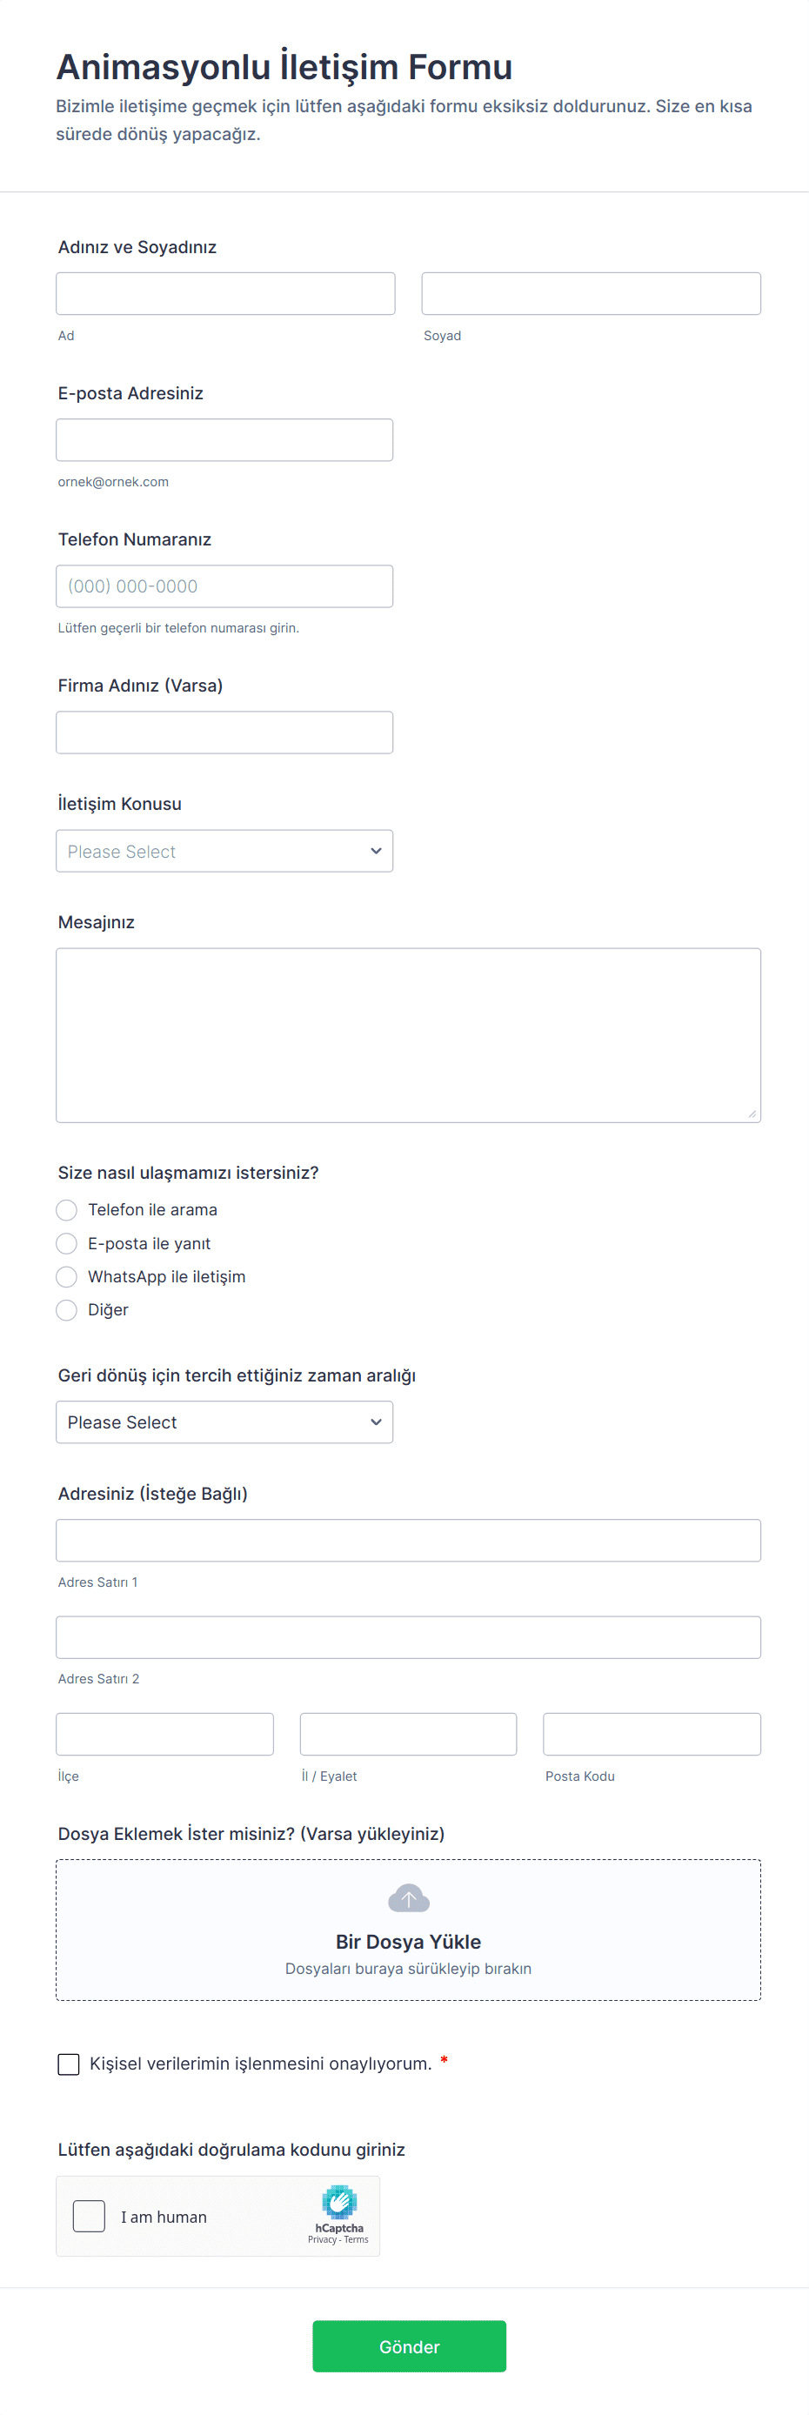
Task: Click the Ad first name field
Action: (225, 293)
